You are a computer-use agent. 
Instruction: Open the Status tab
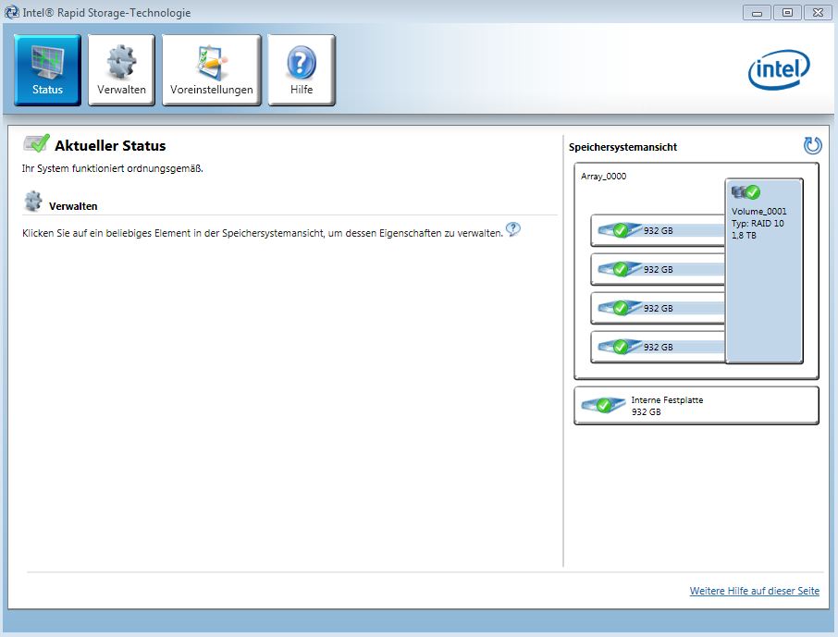click(x=47, y=70)
